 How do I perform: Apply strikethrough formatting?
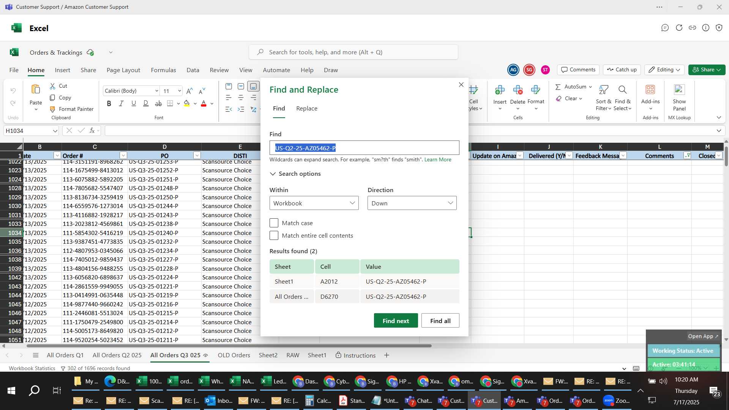[158, 103]
